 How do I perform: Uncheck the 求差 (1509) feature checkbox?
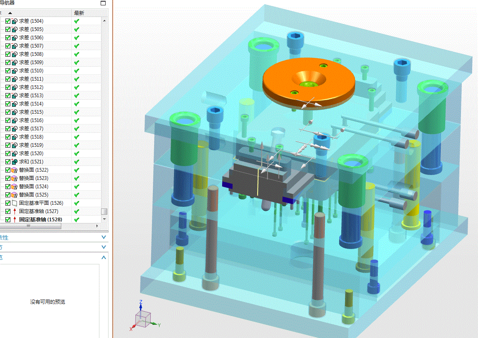(8, 62)
